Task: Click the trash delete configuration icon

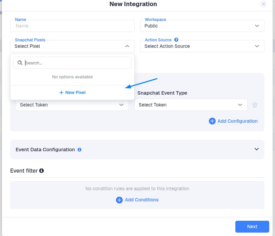Action: click(x=255, y=105)
